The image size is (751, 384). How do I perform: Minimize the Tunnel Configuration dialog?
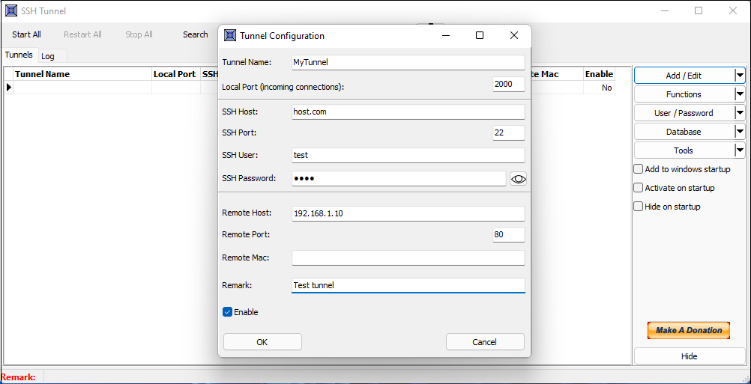[x=445, y=35]
